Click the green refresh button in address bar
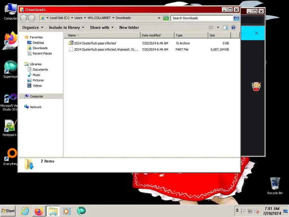This screenshot has width=289, height=217. [x=166, y=18]
